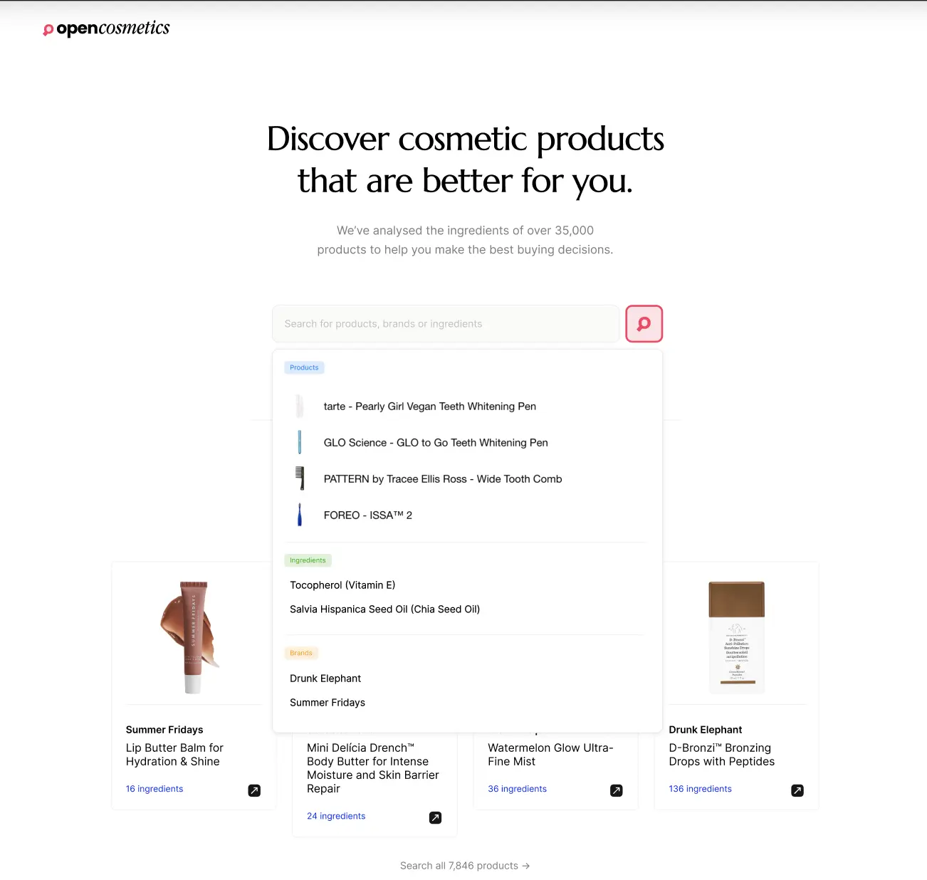Choose GLO to Go Teeth Whitening Pen suggestion

[x=436, y=442]
